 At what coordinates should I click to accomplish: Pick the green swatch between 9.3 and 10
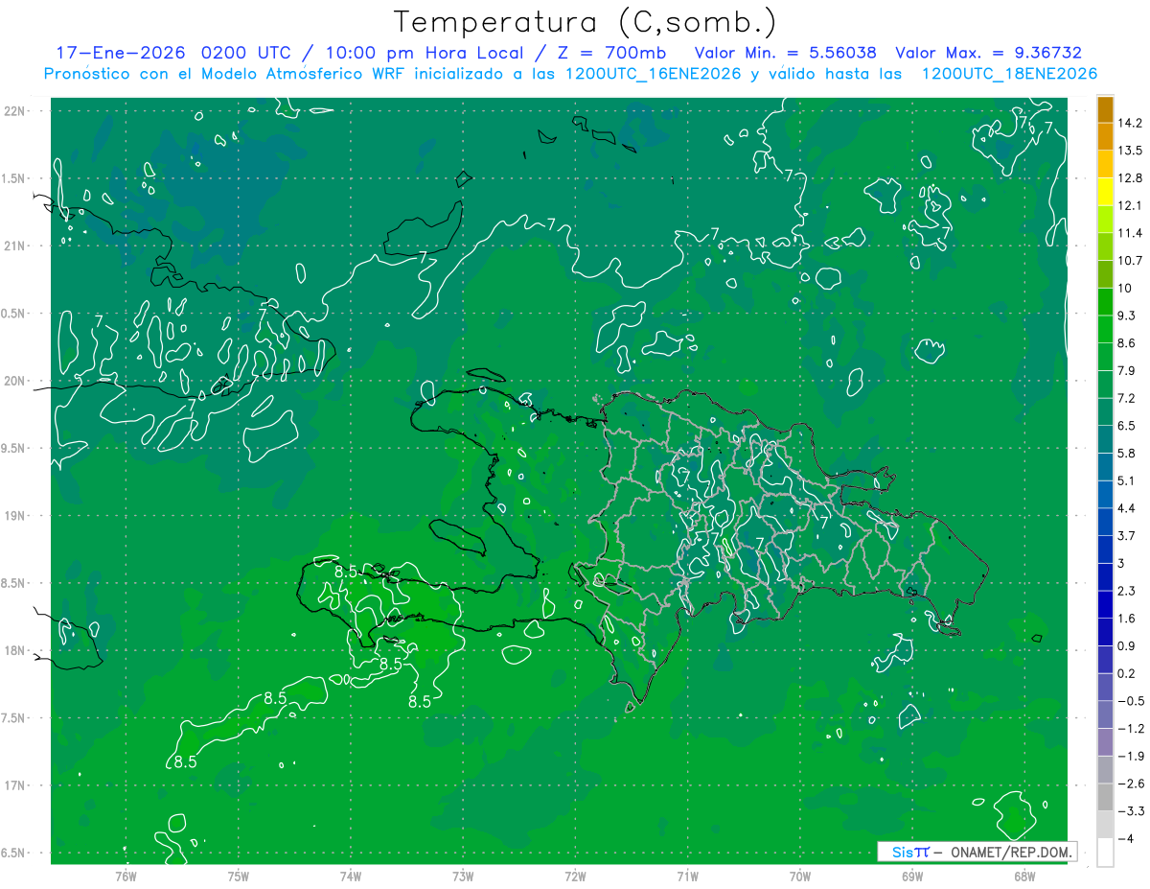[x=1105, y=302]
